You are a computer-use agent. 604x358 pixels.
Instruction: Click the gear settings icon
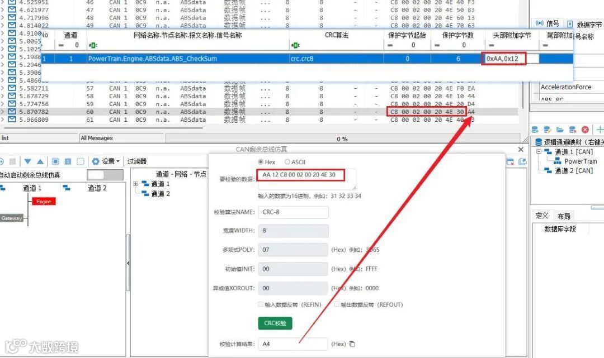(x=96, y=161)
